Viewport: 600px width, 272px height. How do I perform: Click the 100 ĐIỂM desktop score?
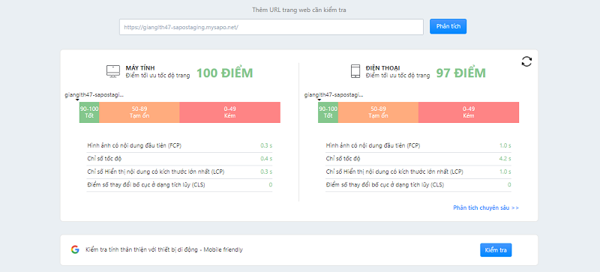point(224,73)
